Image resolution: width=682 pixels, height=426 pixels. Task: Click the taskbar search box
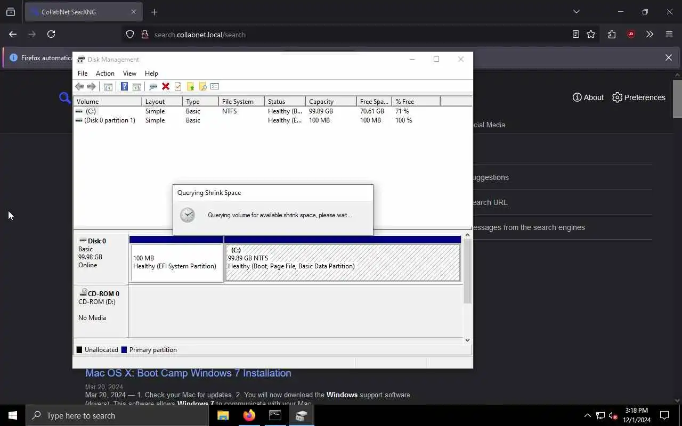coord(117,415)
